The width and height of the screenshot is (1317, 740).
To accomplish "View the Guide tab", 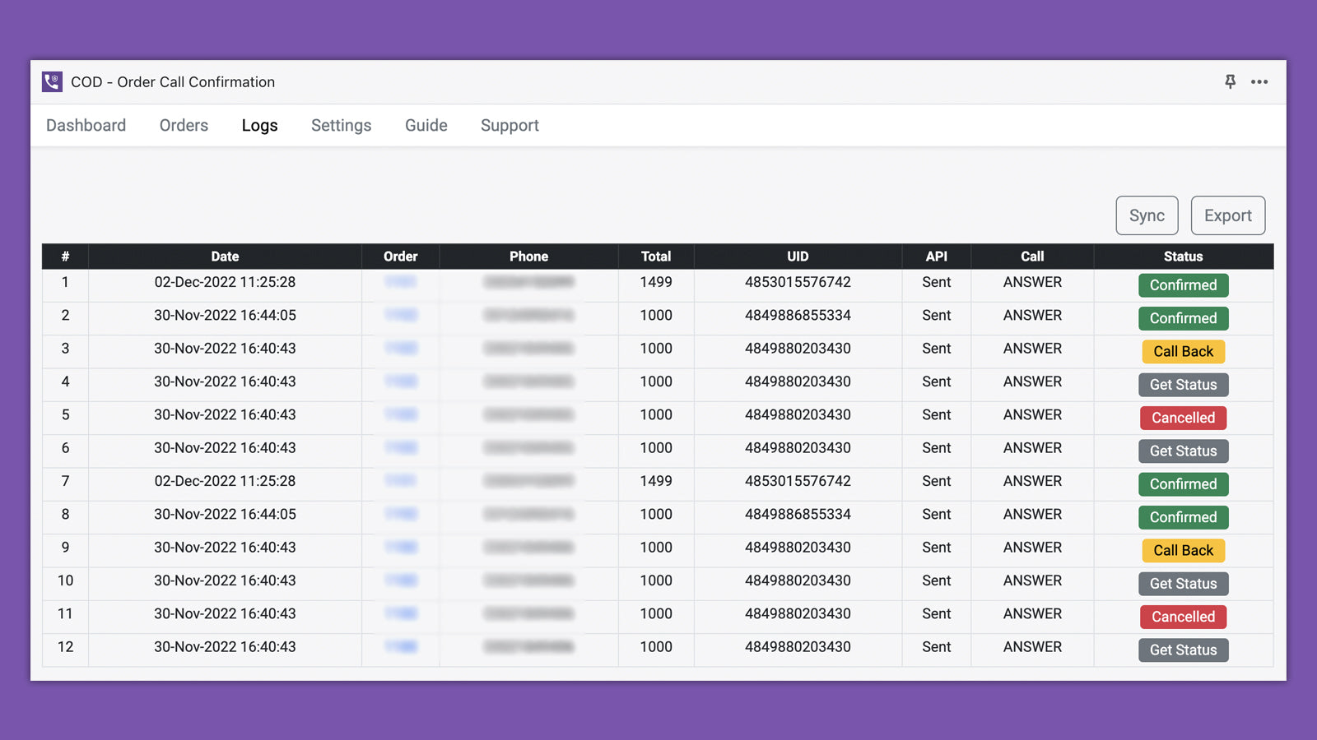I will point(426,125).
